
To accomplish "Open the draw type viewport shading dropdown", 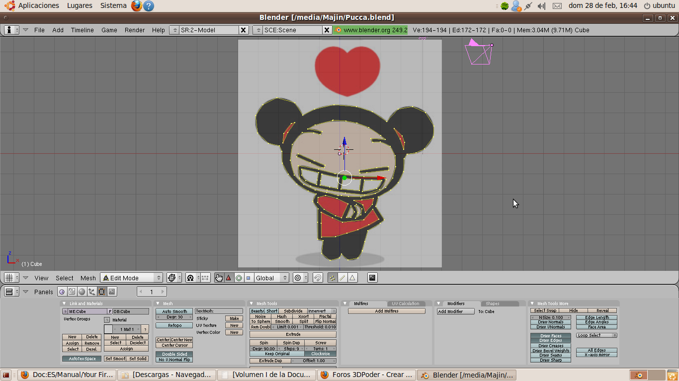I will point(173,278).
